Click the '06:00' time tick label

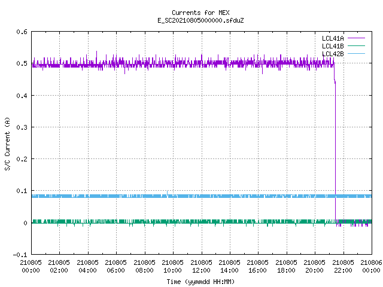pos(115,270)
